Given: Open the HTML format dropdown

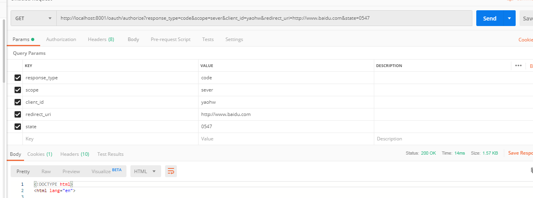Looking at the screenshot, I should 146,171.
